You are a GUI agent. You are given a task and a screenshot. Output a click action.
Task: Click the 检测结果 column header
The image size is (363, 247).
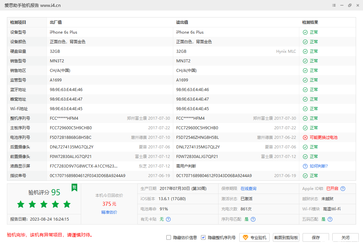point(310,22)
